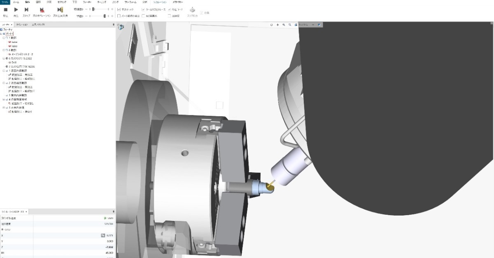Viewport: 494px width, 258px height.
Task: Select the Drill item in feature tree
Action: click(14, 62)
